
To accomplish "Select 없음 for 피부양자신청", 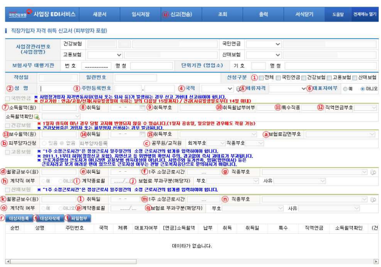I will click(62, 143).
